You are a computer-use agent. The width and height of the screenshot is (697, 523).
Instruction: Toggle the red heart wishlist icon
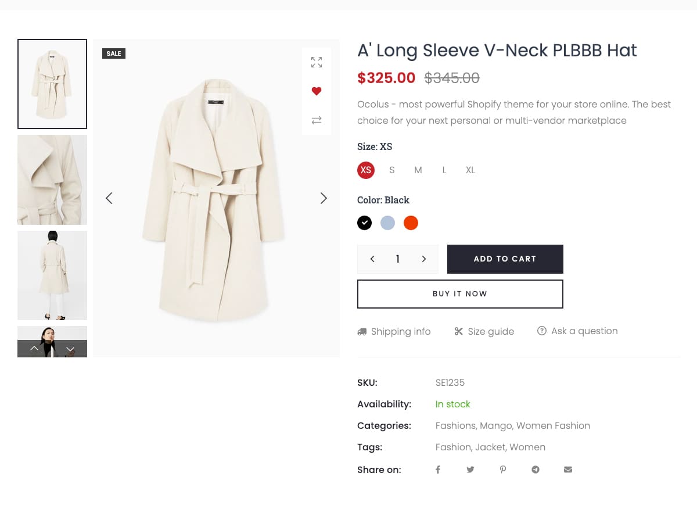(x=317, y=91)
